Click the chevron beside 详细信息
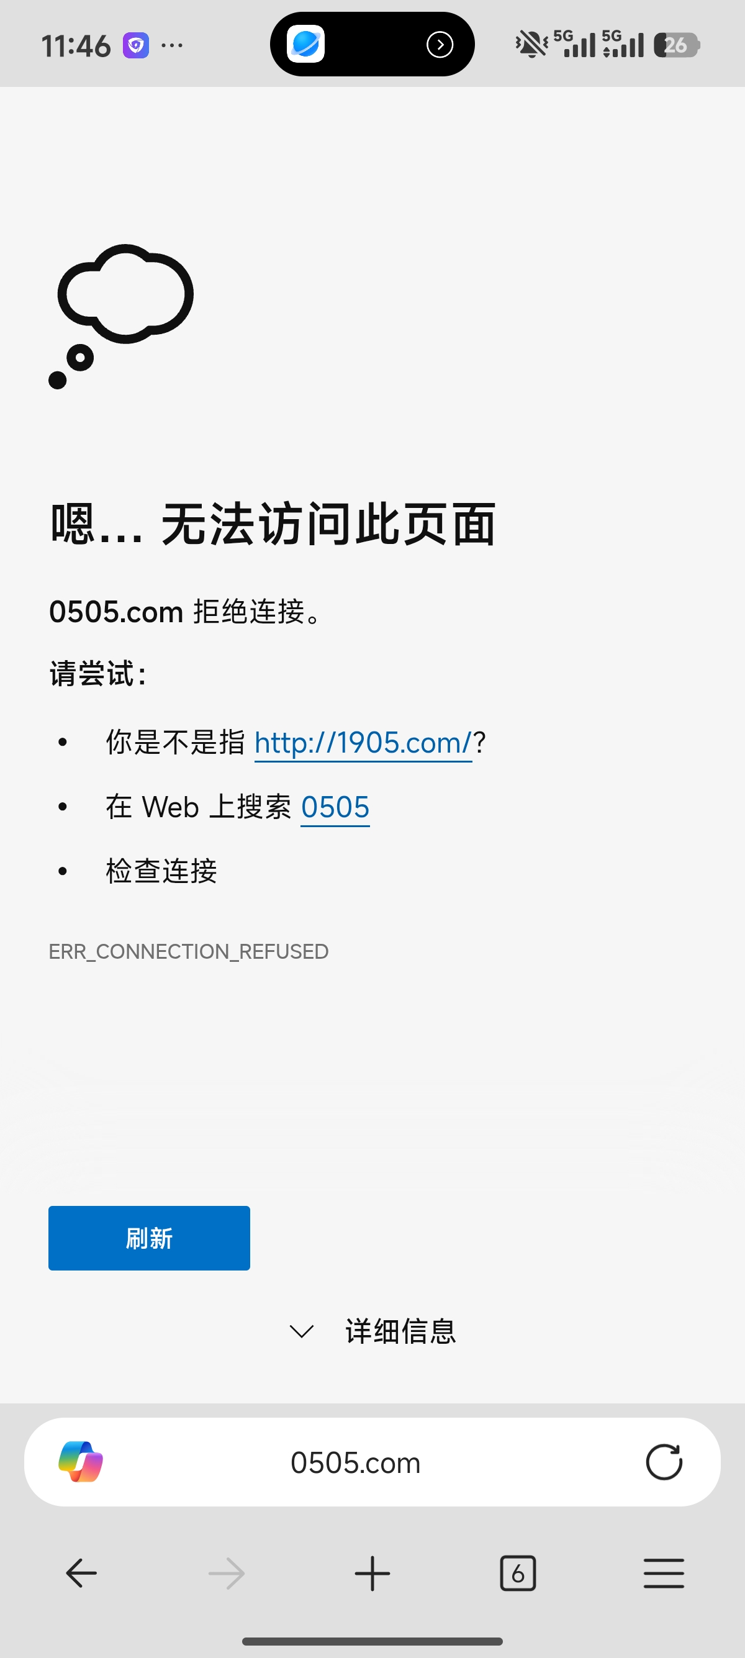The height and width of the screenshot is (1658, 745). click(x=302, y=1331)
